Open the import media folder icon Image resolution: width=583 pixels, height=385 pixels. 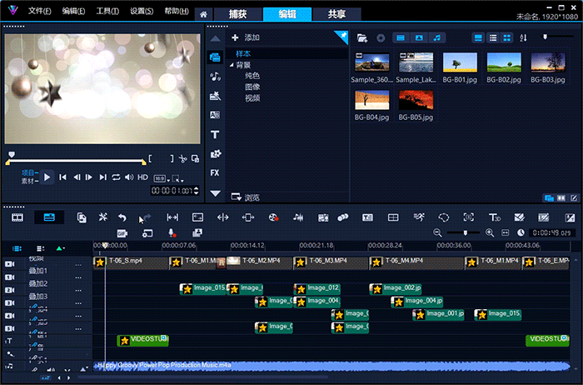coord(362,37)
